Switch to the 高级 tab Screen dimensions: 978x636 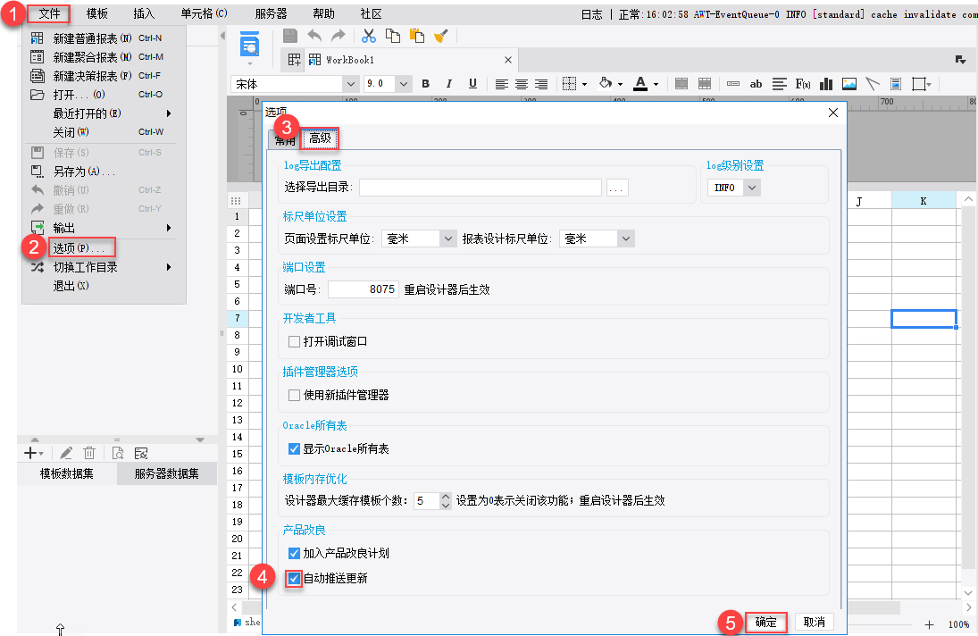[x=320, y=138]
